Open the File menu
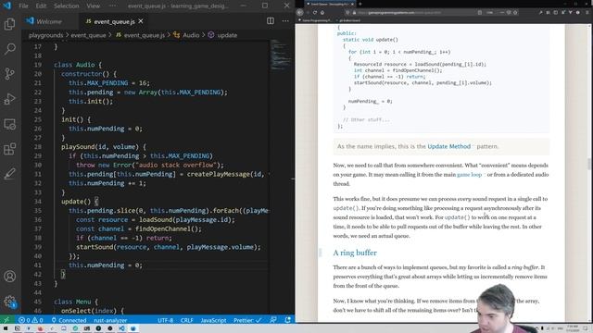 23,6
